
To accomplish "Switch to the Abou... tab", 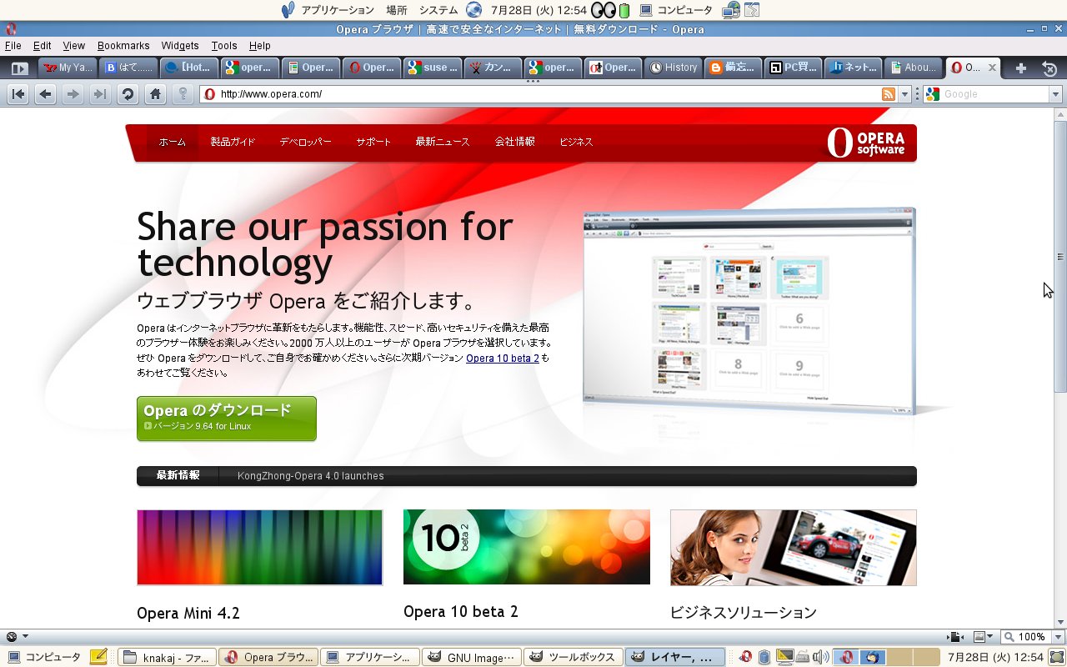I will click(913, 68).
